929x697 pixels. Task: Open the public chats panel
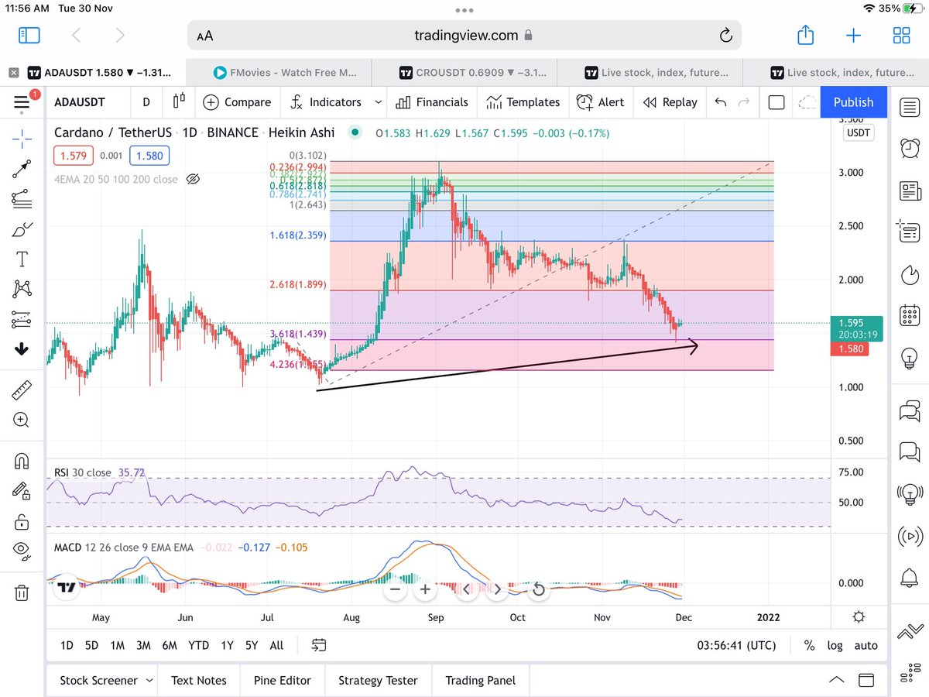[x=910, y=411]
